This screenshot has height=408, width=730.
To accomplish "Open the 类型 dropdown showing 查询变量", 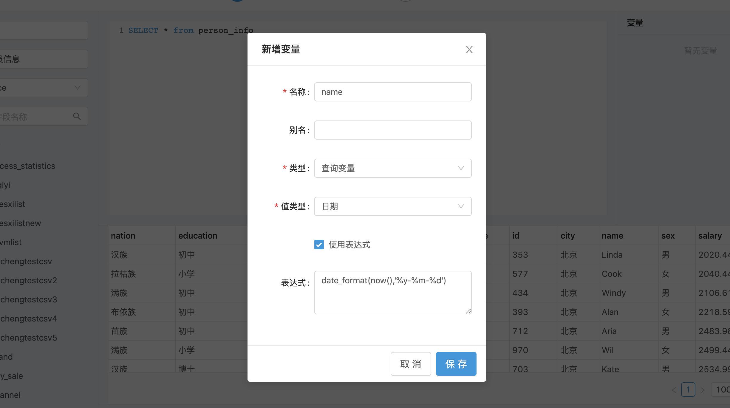I will (393, 168).
